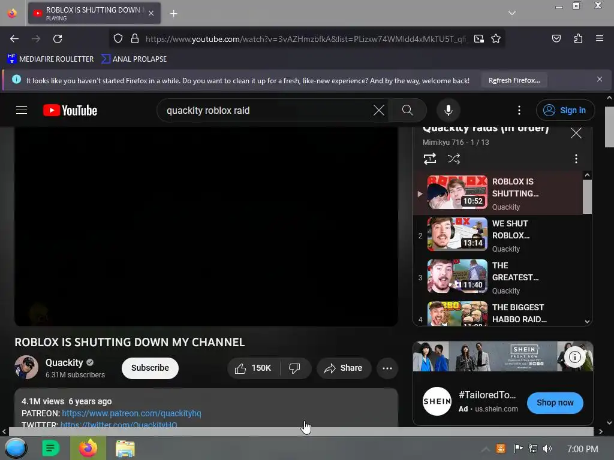Play WE SHUT ROBLOX playlist video

coord(498,235)
